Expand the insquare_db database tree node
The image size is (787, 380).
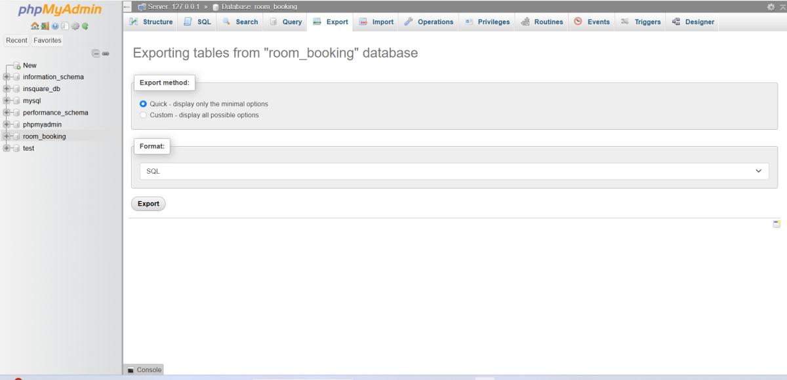[7, 89]
